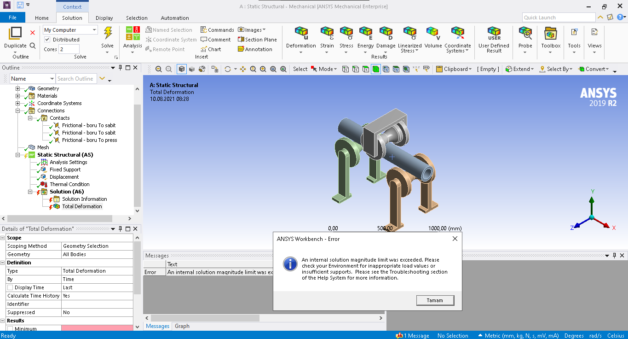Toggle the Display Time checkbox
This screenshot has height=339, width=628.
pyautogui.click(x=10, y=287)
